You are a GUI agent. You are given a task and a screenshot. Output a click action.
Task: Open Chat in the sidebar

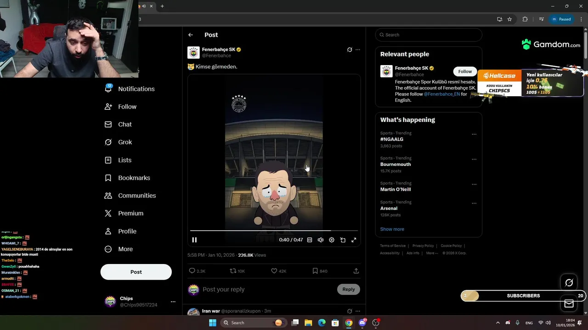tap(118, 124)
